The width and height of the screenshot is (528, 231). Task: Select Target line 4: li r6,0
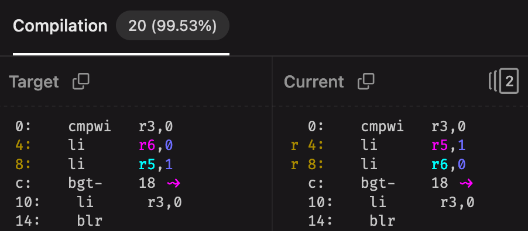point(94,145)
